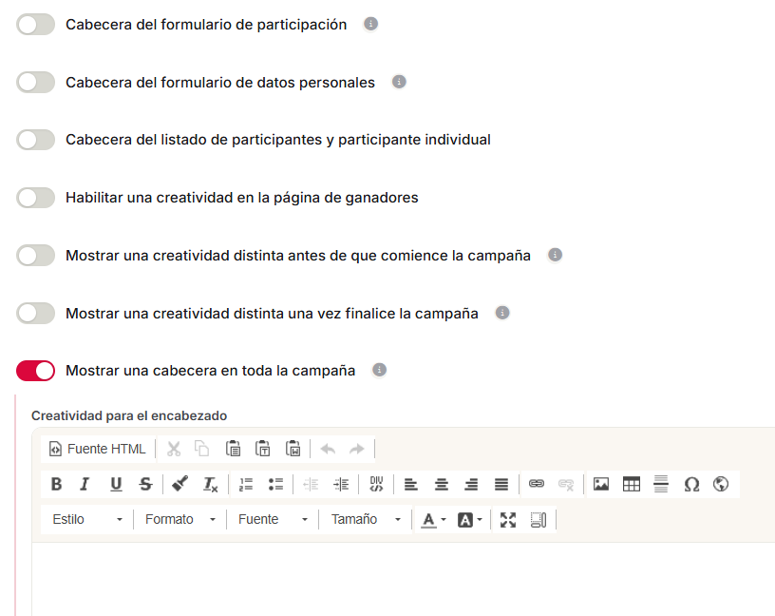Open the Fuente font dropdown

click(273, 520)
